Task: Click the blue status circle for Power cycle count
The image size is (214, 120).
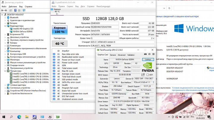Action: pyautogui.click(x=54, y=63)
